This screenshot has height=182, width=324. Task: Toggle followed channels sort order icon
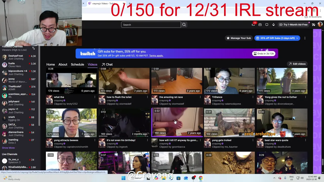[x=33, y=48]
